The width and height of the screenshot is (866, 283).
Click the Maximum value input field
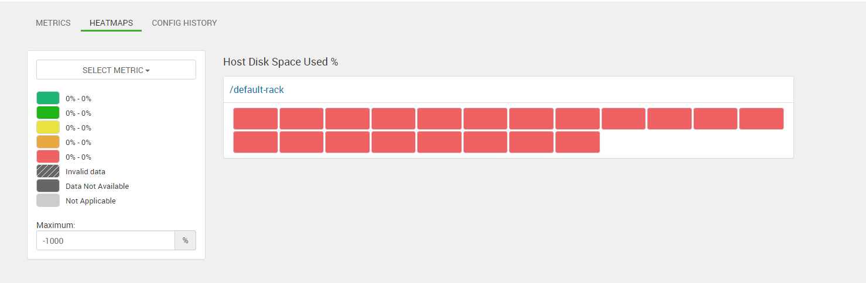105,240
